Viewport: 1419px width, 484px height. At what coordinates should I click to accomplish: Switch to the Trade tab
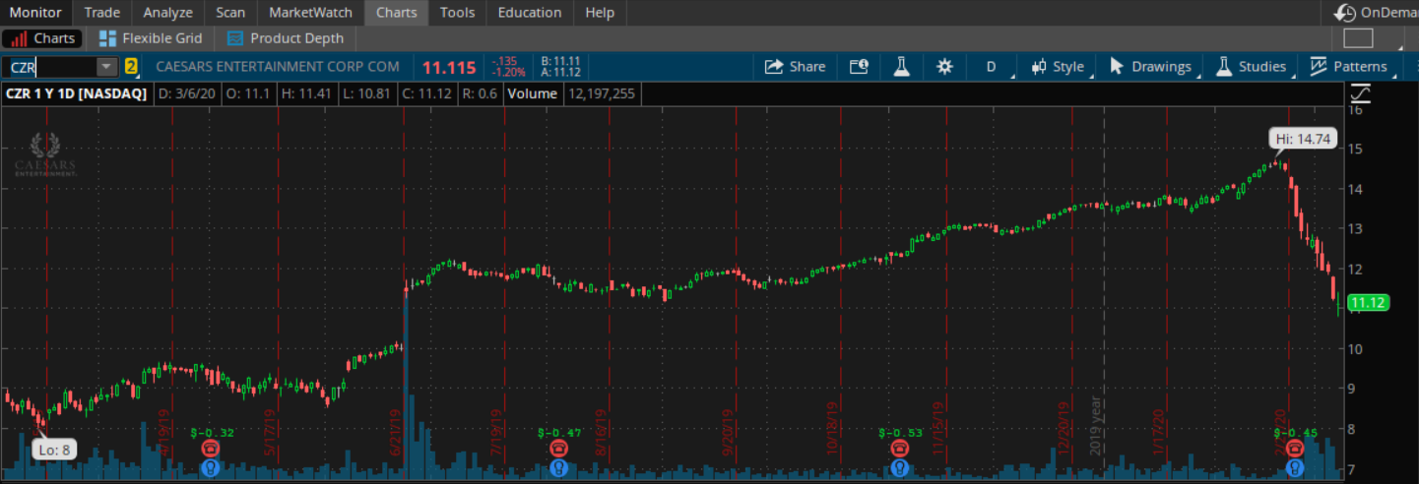click(x=102, y=13)
